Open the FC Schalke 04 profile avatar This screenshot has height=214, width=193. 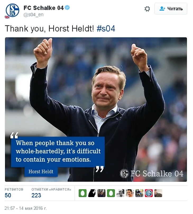coord(12,10)
